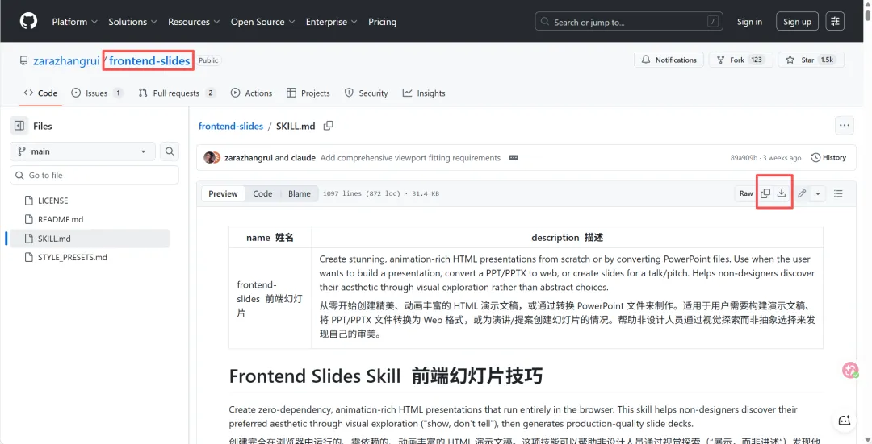Click the fork count 123
872x444 pixels.
point(757,60)
